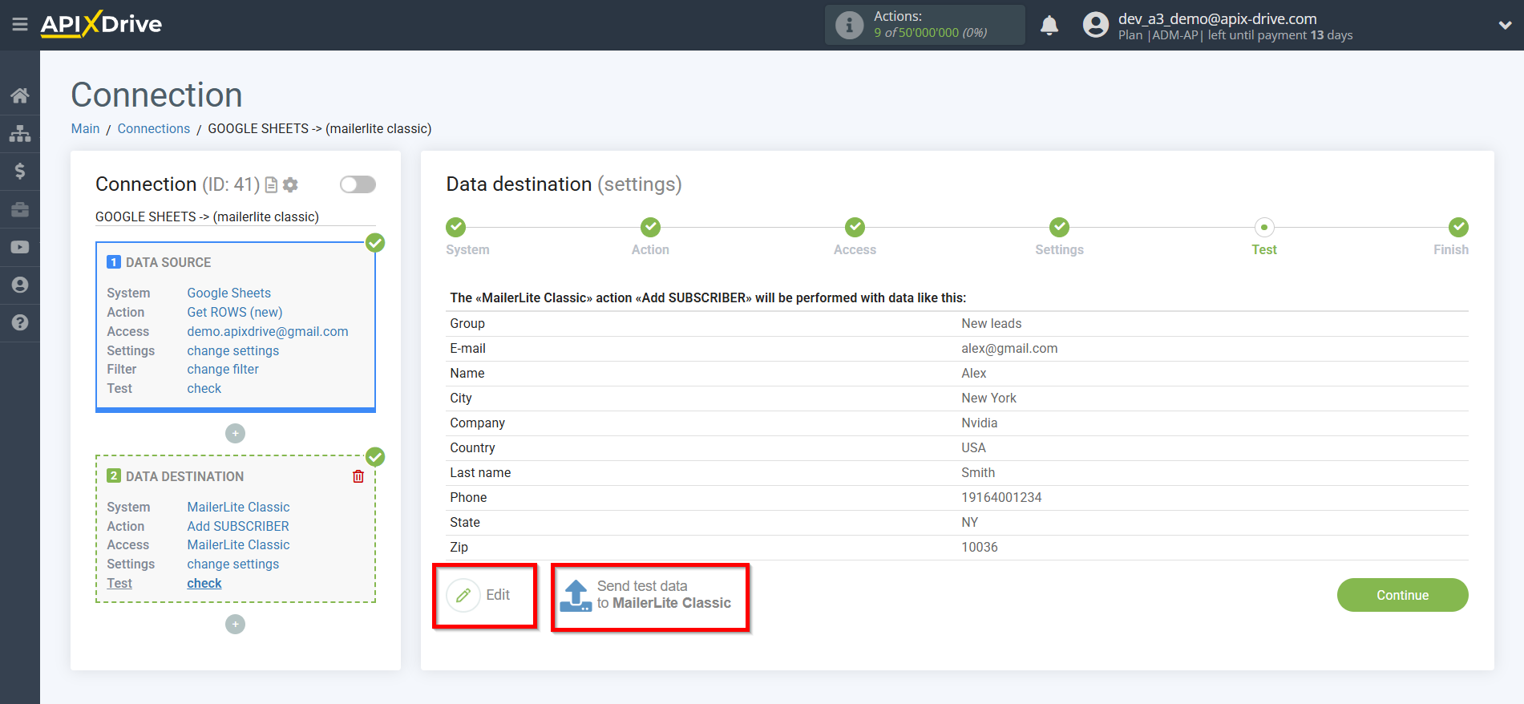This screenshot has height=704, width=1524.
Task: Select the Nvidia company value
Action: [980, 423]
